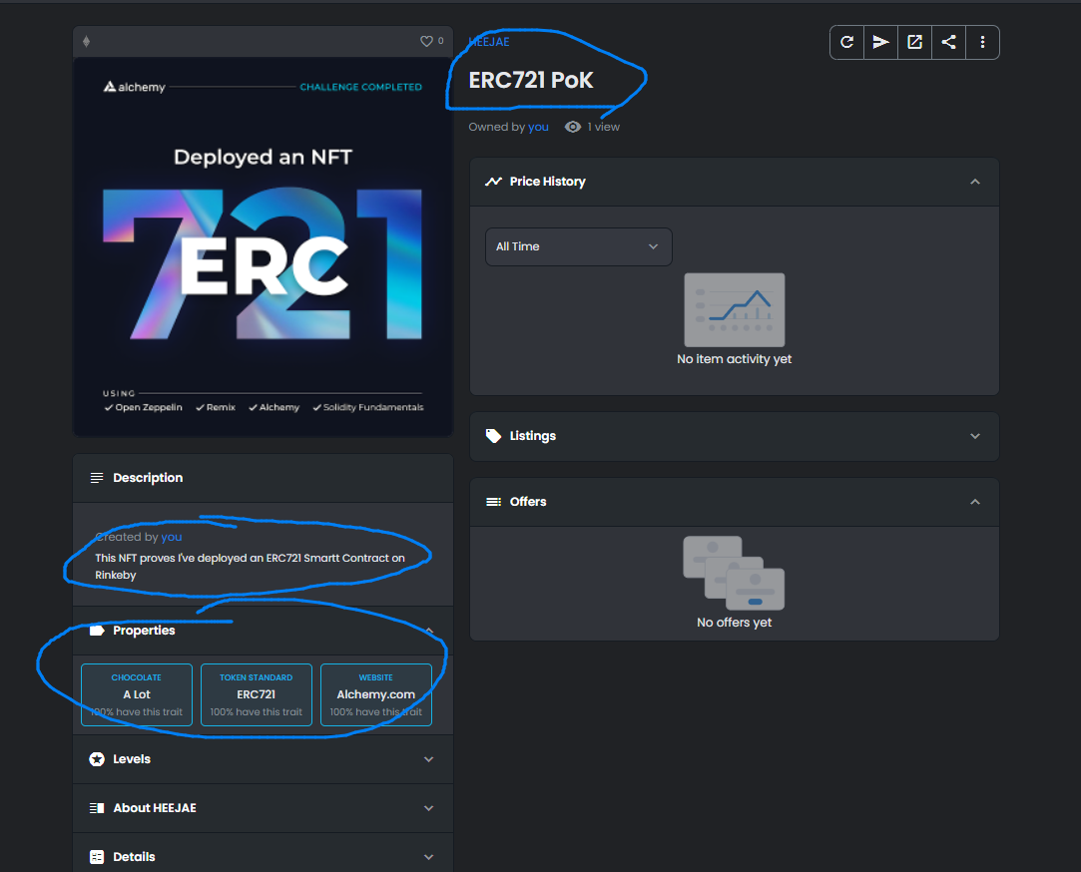The width and height of the screenshot is (1081, 872).
Task: Click the Properties label icon
Action: click(97, 631)
